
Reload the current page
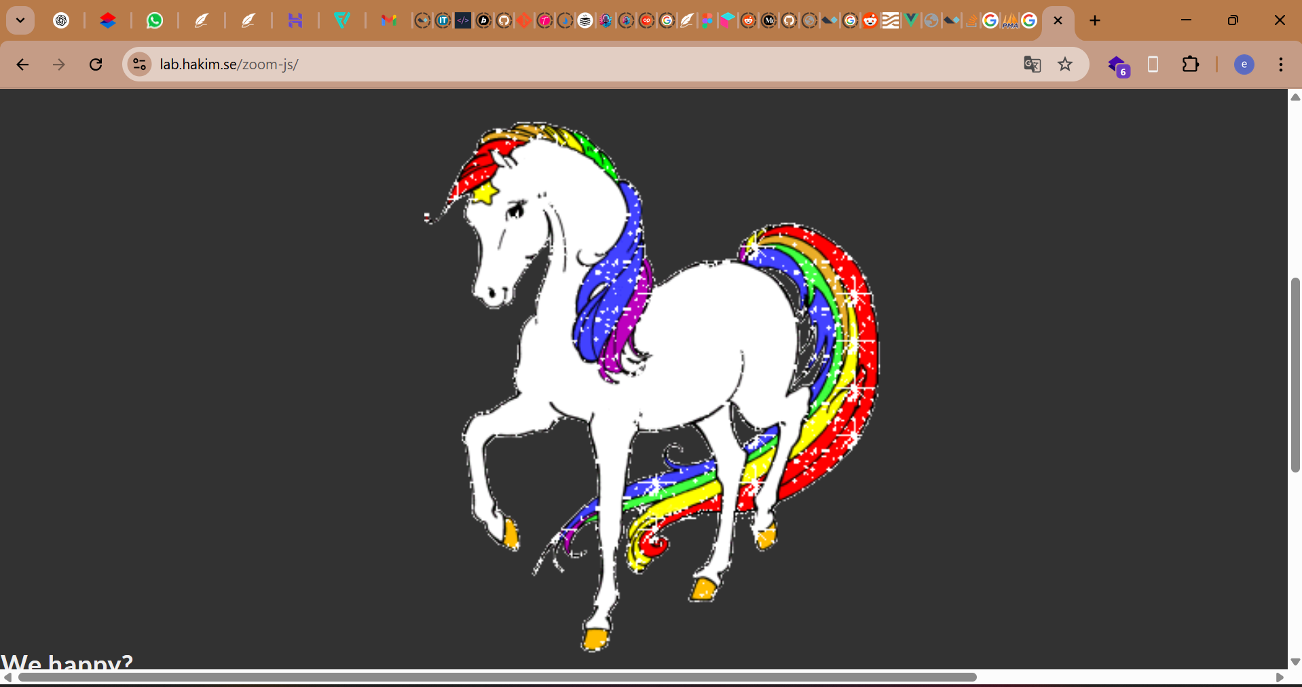tap(96, 64)
